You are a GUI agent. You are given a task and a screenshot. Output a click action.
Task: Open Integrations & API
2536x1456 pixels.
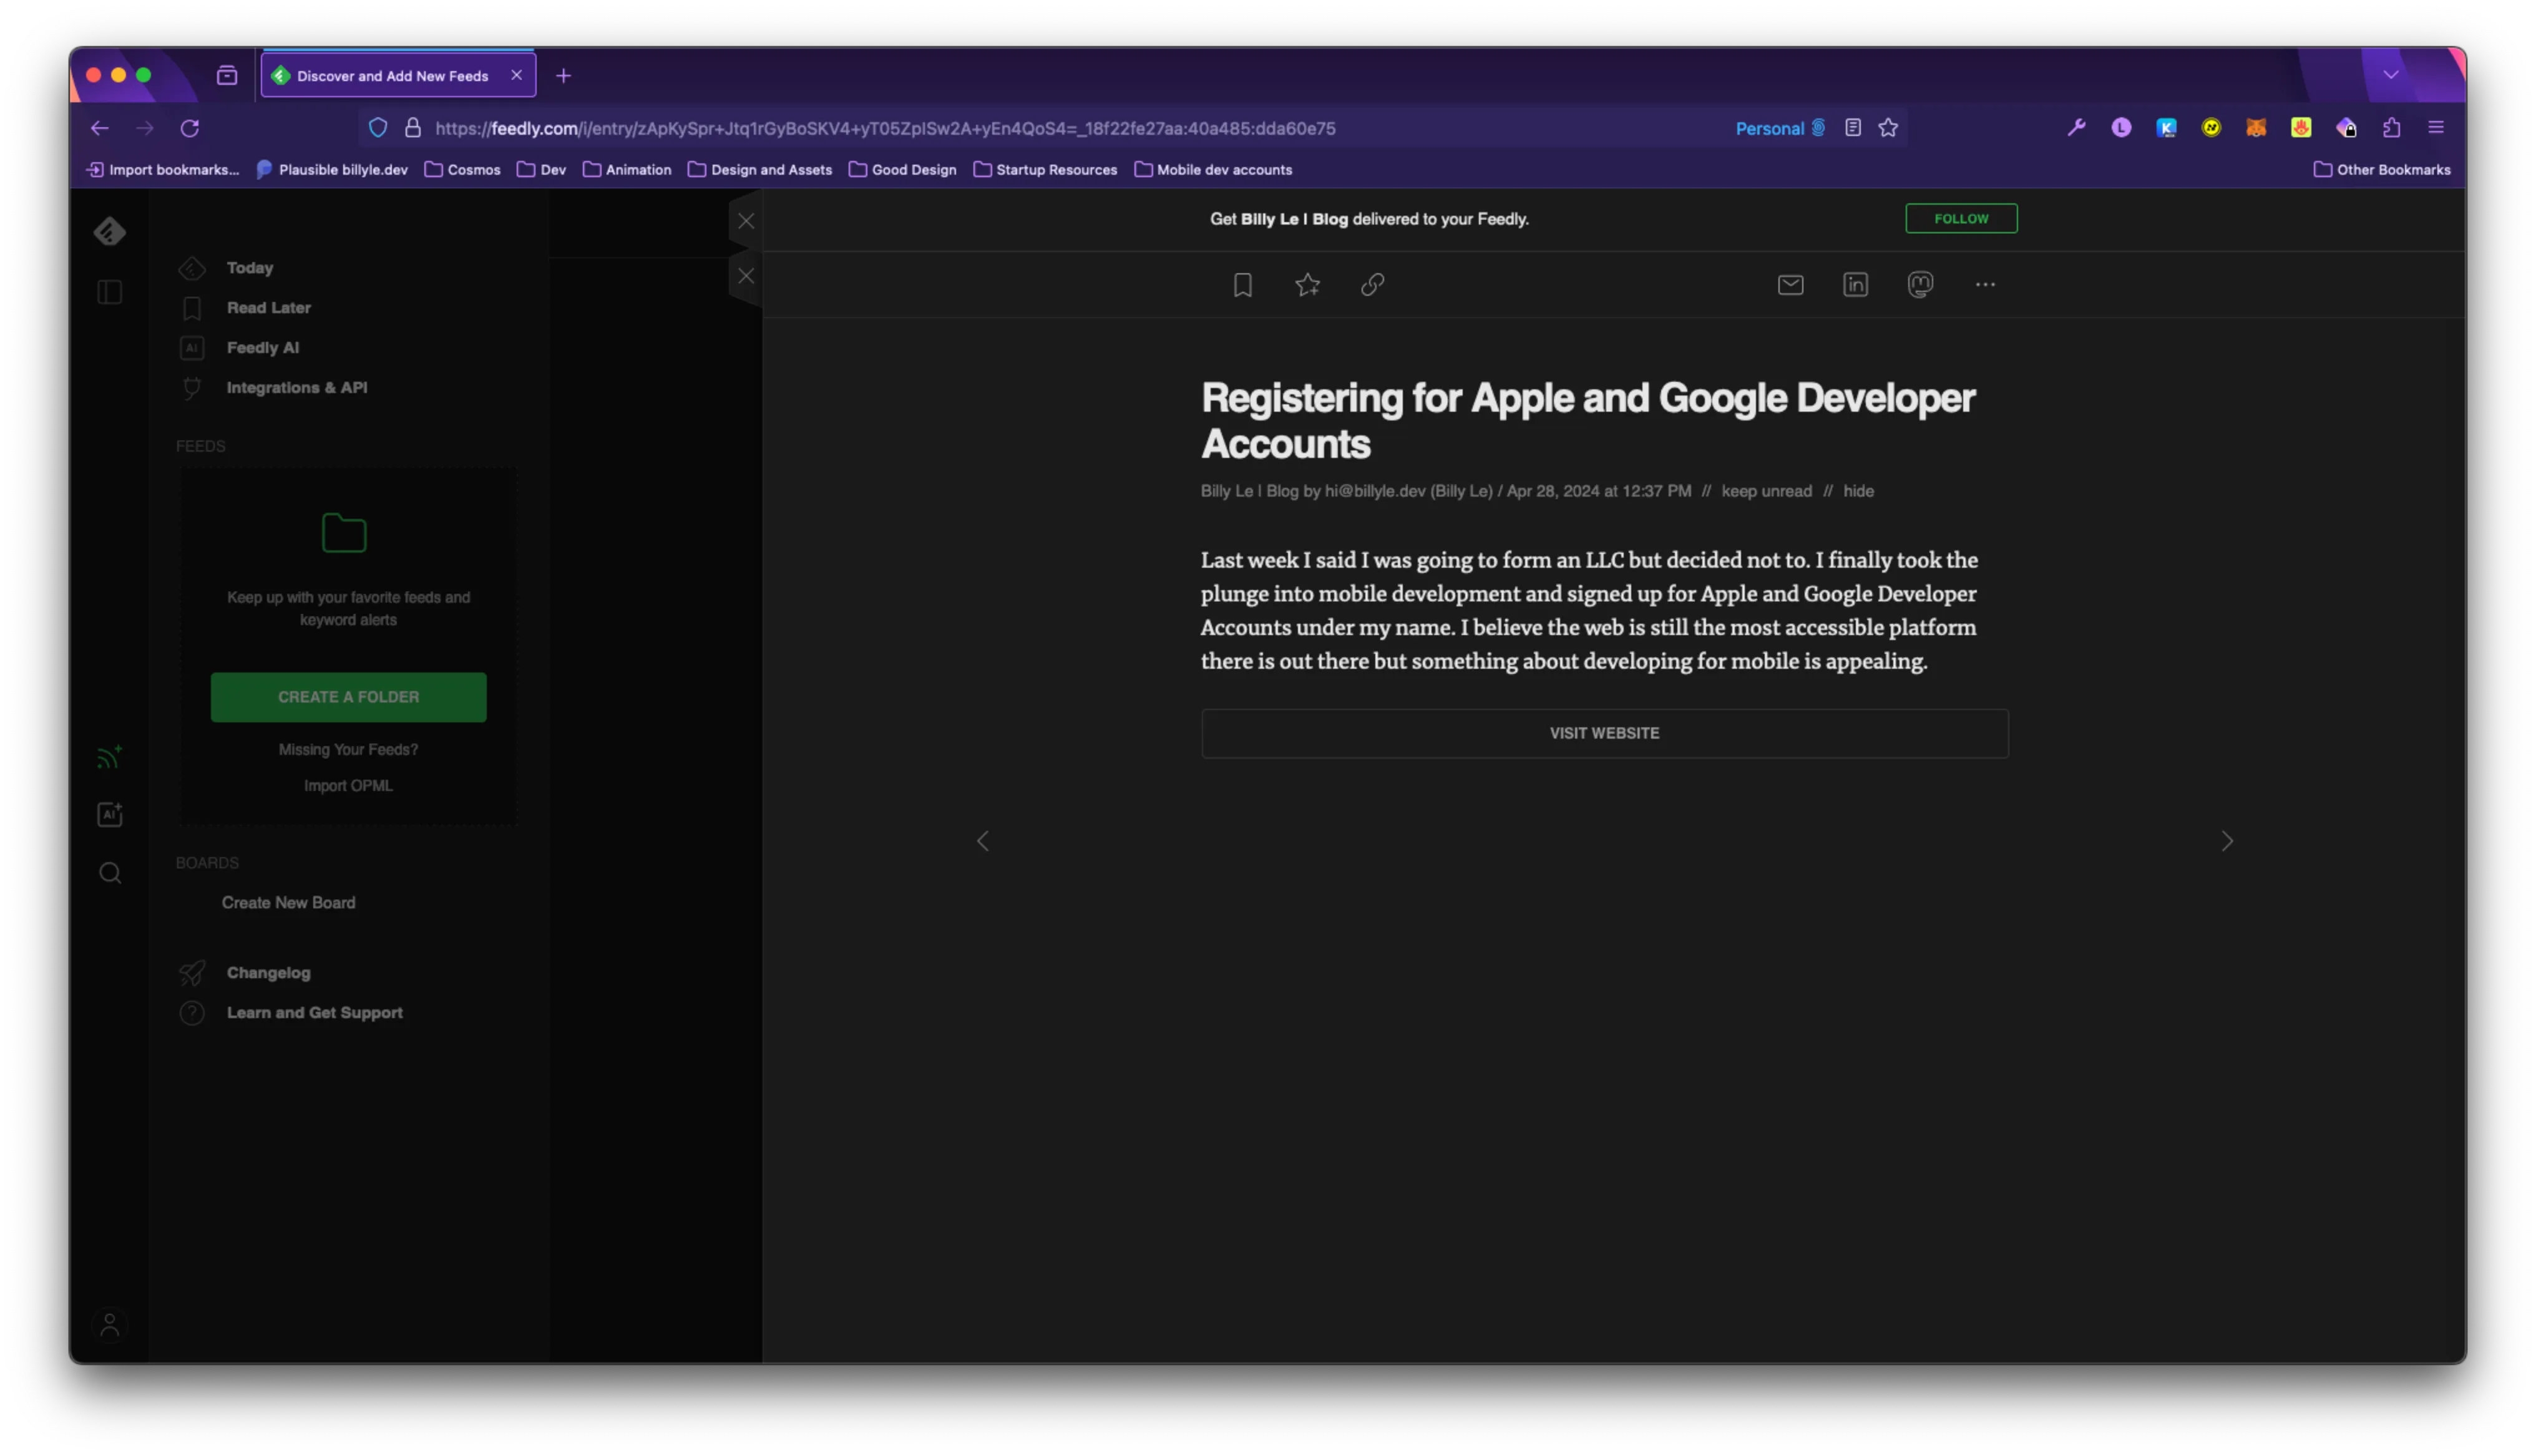[297, 388]
